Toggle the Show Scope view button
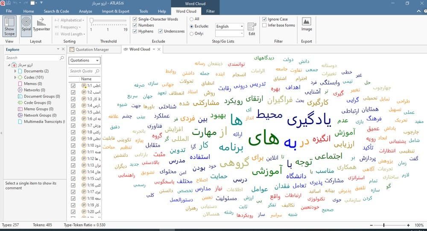This screenshot has width=427, height=231. click(9, 26)
